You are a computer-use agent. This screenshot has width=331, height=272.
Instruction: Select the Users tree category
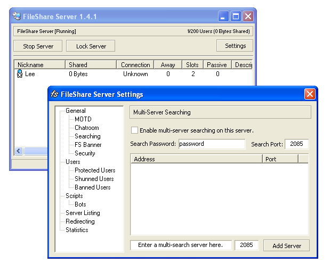click(73, 162)
